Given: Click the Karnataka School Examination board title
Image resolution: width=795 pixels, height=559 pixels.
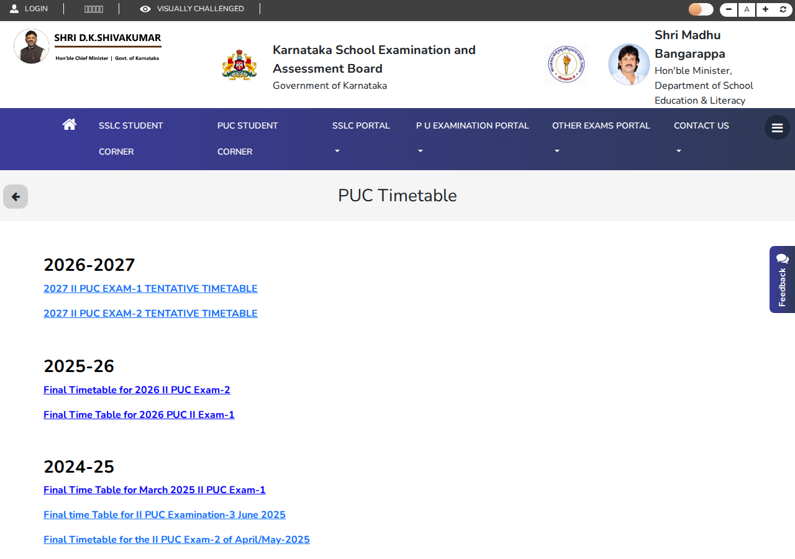Looking at the screenshot, I should (374, 59).
